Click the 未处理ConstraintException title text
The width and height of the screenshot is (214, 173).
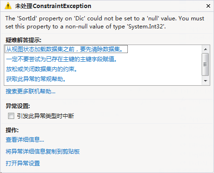tap(53, 6)
